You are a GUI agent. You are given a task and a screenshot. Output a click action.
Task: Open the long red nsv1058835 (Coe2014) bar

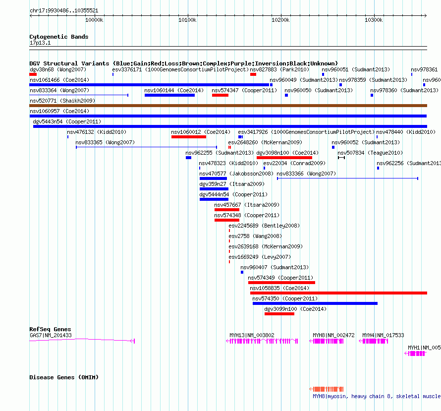[338, 293]
